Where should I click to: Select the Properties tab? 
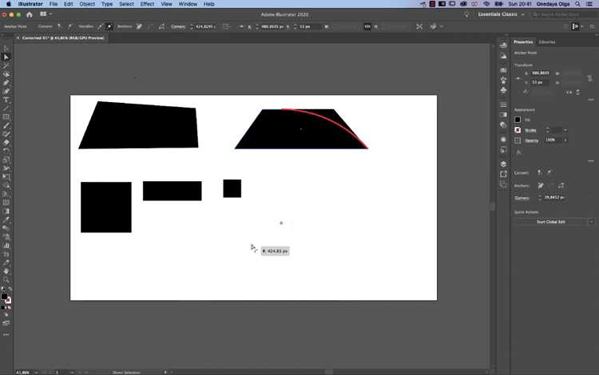[x=523, y=42]
